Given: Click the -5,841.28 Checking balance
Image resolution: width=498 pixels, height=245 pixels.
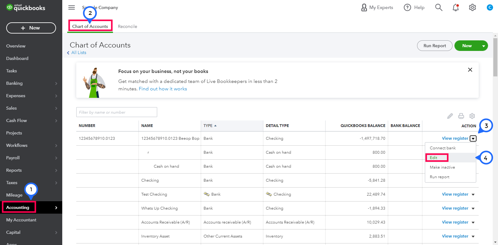Looking at the screenshot, I should pos(376,180).
